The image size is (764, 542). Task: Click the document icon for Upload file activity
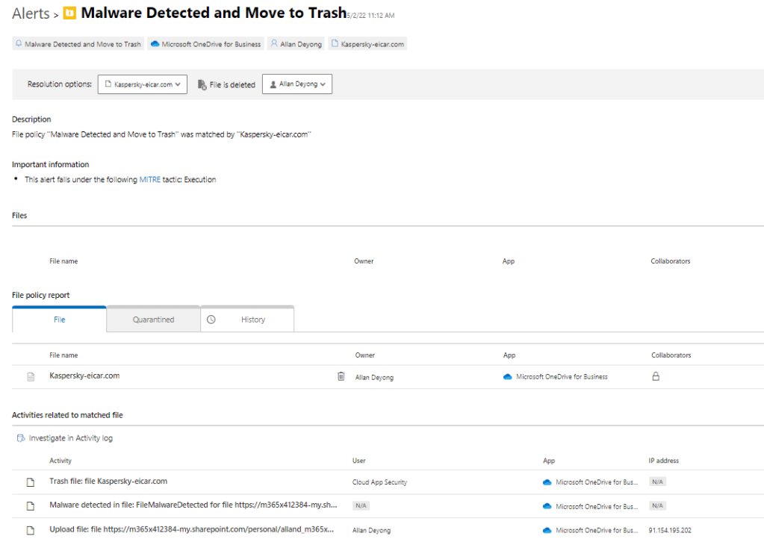point(31,530)
